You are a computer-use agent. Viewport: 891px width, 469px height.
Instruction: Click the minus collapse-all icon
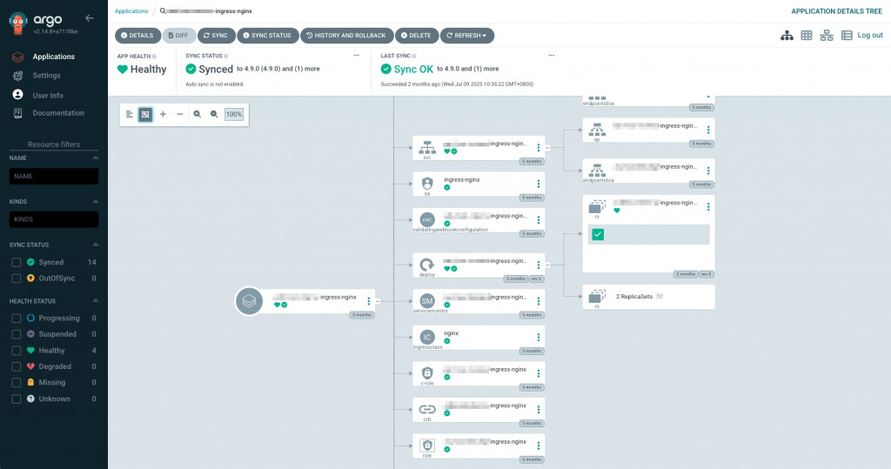pyautogui.click(x=179, y=114)
